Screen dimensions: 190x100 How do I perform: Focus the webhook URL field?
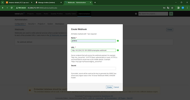point(93,50)
